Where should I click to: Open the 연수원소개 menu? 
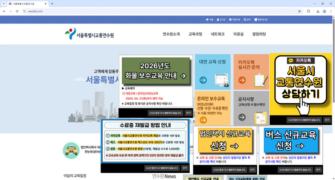click(171, 34)
